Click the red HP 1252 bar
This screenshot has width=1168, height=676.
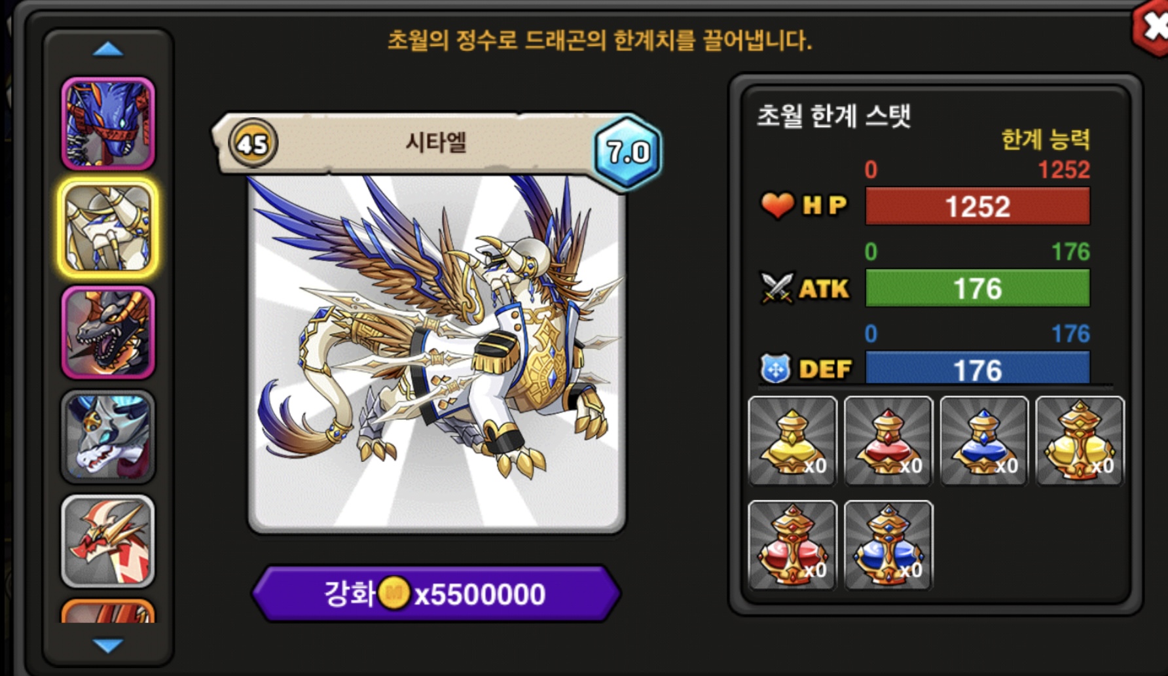coord(977,206)
